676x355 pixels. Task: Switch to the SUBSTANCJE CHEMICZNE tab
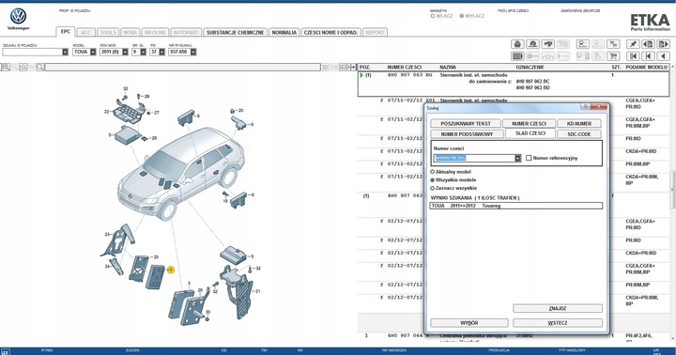235,32
